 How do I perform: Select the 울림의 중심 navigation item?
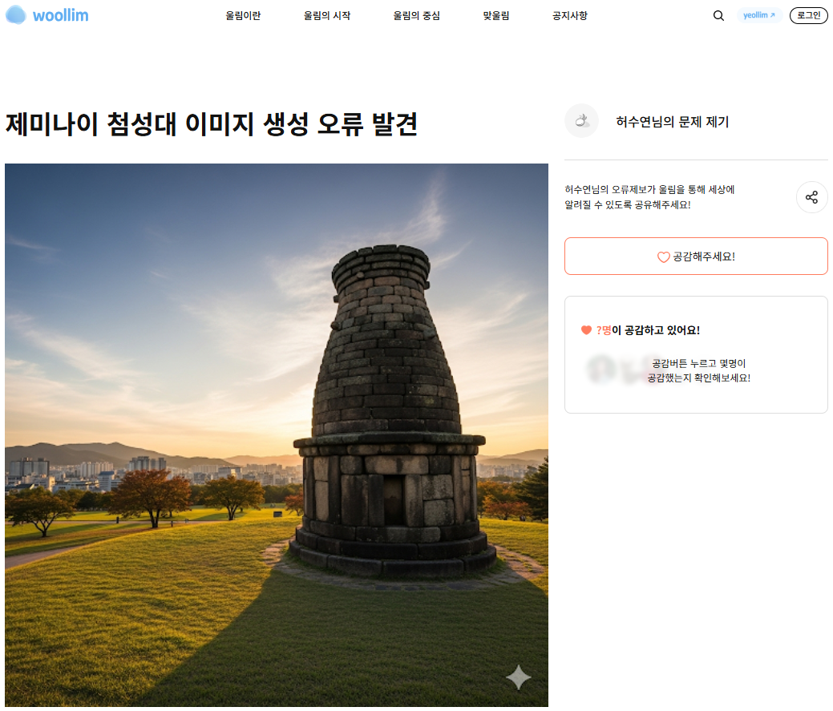point(416,16)
